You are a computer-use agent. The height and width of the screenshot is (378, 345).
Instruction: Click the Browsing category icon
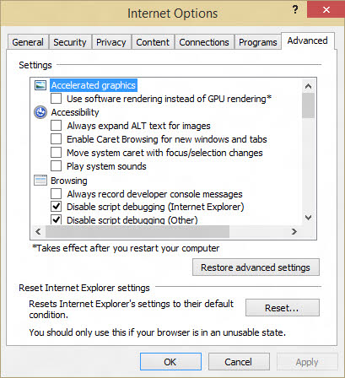[40, 181]
